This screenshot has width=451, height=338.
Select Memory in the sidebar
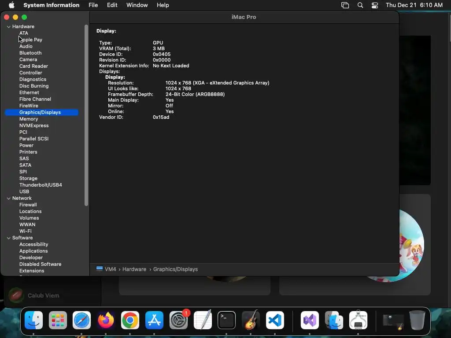coord(29,119)
